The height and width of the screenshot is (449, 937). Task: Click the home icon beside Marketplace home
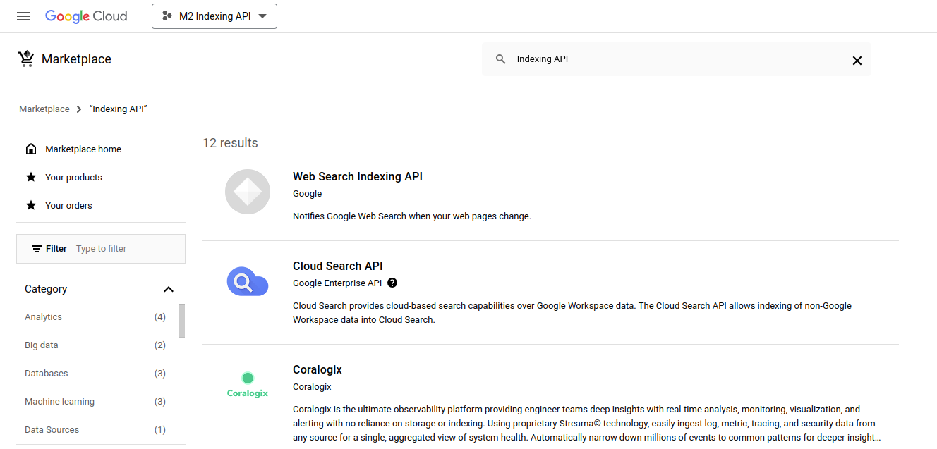pos(31,149)
